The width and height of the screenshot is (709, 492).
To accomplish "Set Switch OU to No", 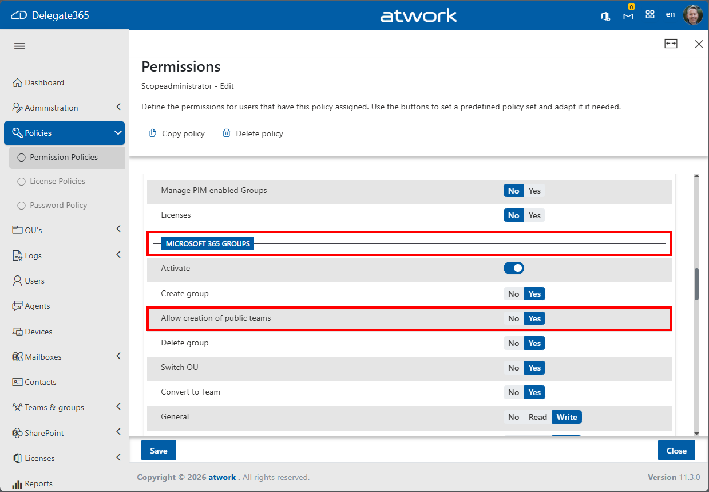I will click(514, 368).
